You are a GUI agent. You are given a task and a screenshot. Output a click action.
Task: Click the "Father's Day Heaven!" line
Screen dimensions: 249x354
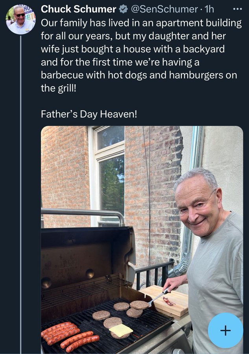tap(89, 114)
